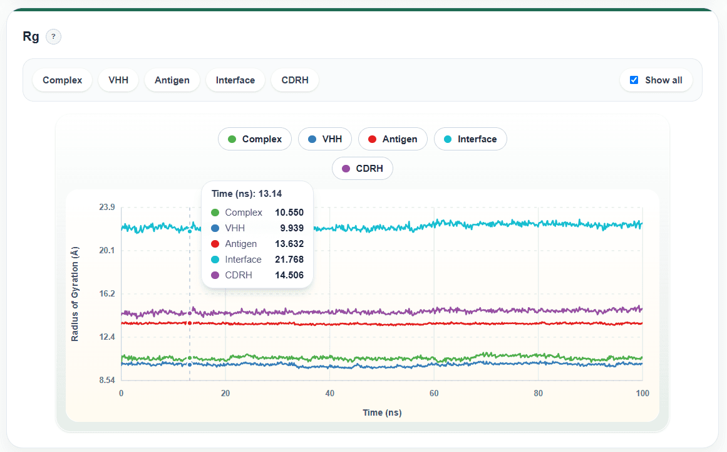Image resolution: width=727 pixels, height=452 pixels.
Task: Select the Antigen filter button
Action: pos(172,80)
